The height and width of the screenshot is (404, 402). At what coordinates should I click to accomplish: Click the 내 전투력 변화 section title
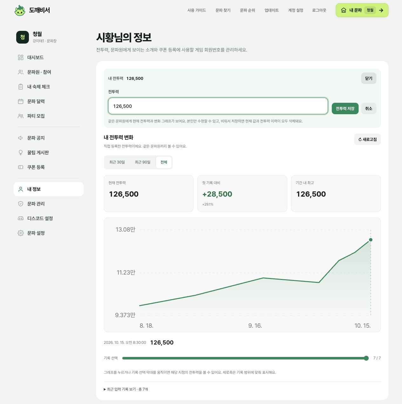pyautogui.click(x=119, y=137)
